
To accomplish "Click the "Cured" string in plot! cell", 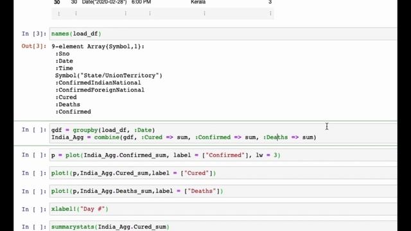I will tap(197, 173).
